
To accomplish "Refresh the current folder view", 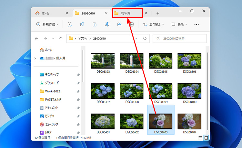I will (145, 39).
